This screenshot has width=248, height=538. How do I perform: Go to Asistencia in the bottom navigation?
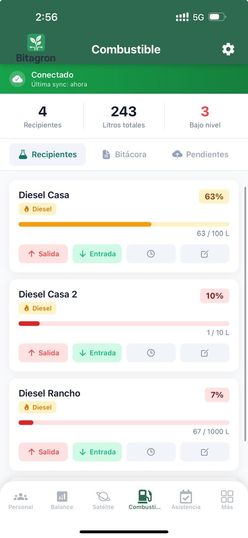[186, 500]
